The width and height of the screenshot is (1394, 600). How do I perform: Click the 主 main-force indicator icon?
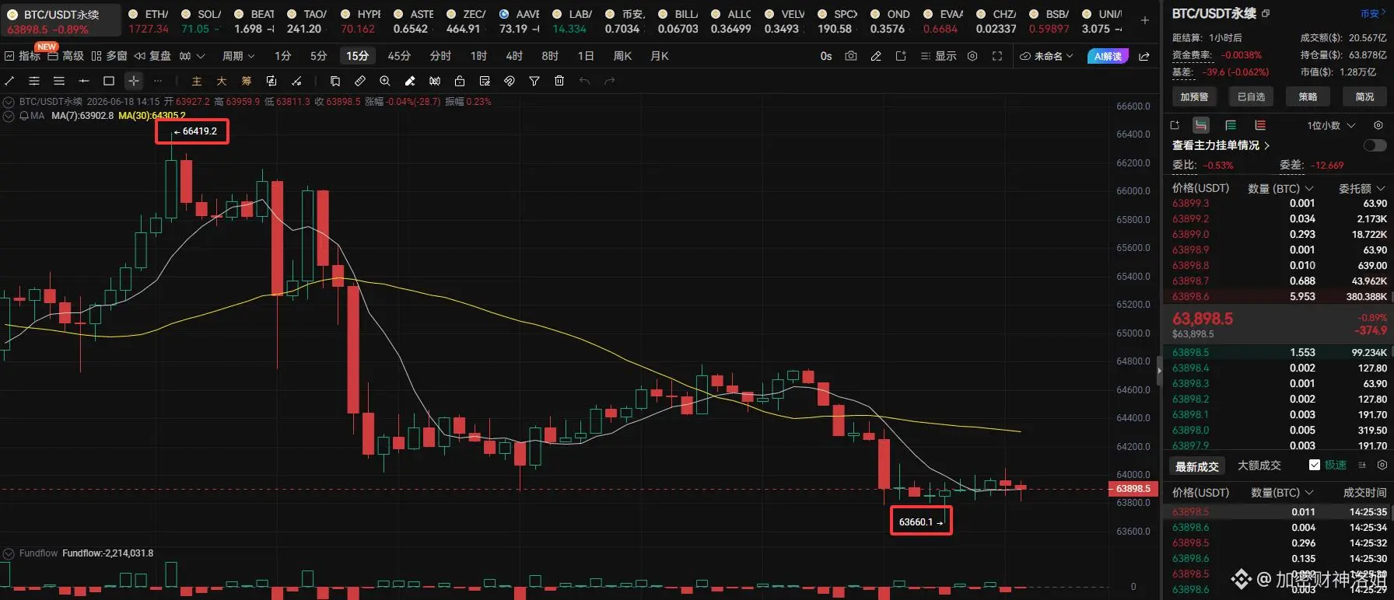[x=197, y=81]
